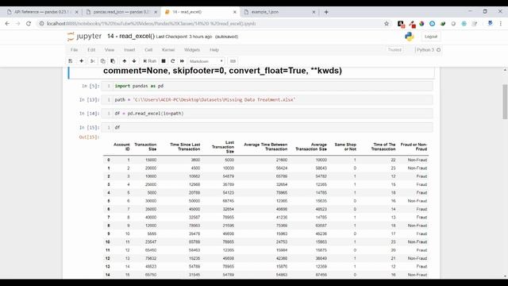Click the notebook vertical scrollbar

click(505, 102)
